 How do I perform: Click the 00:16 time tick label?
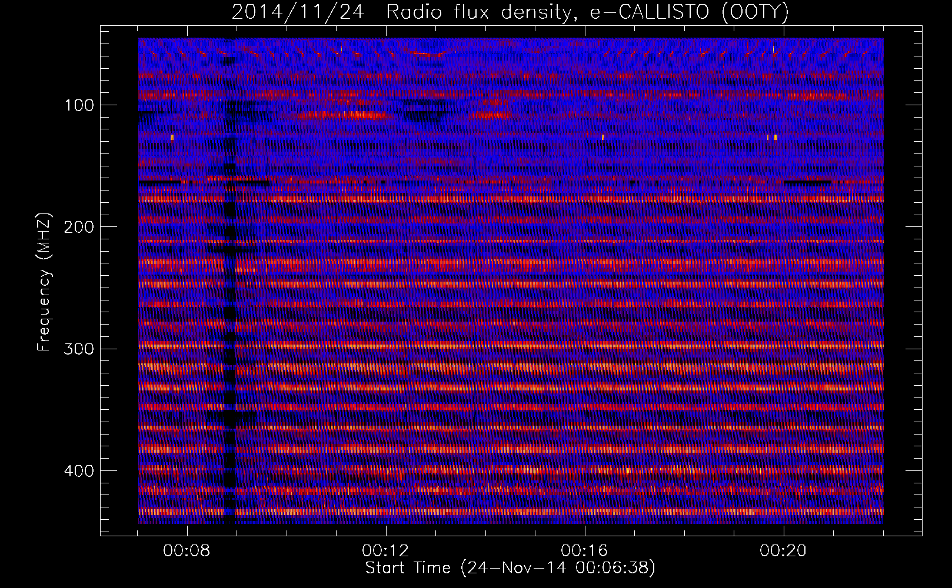pyautogui.click(x=584, y=551)
